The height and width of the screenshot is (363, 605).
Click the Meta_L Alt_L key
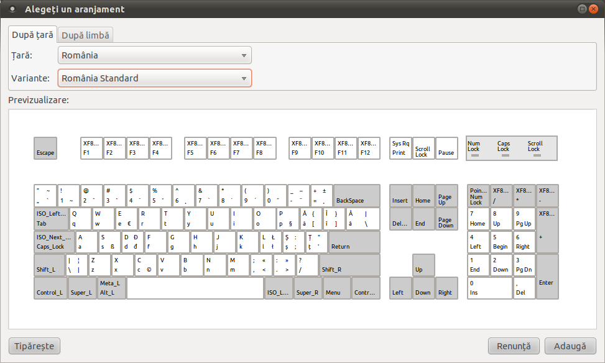coord(111,288)
